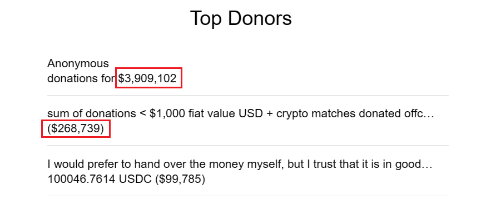Screen dimensions: 481x204
Task: Click the divider below the $268,739 entry
Action: [x=248, y=146]
